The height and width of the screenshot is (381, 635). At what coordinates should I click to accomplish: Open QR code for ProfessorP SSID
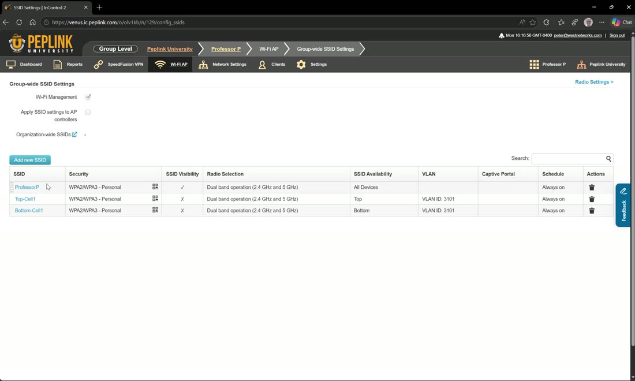[x=155, y=186]
